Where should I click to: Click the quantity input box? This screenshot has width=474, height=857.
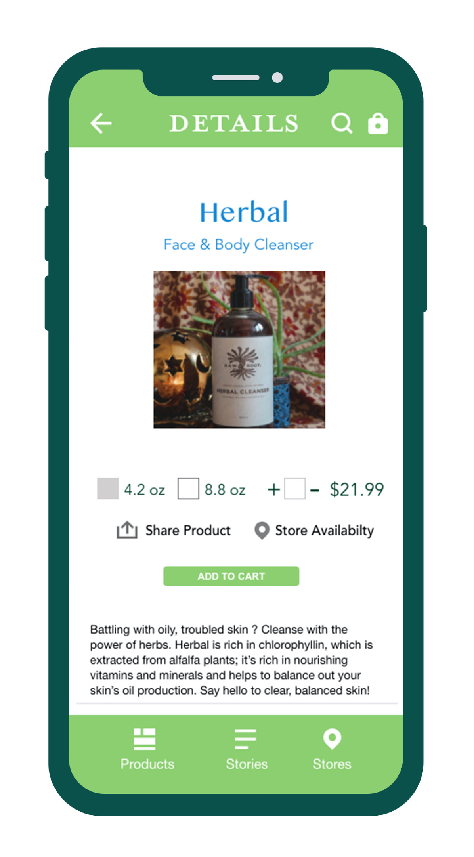coord(295,488)
